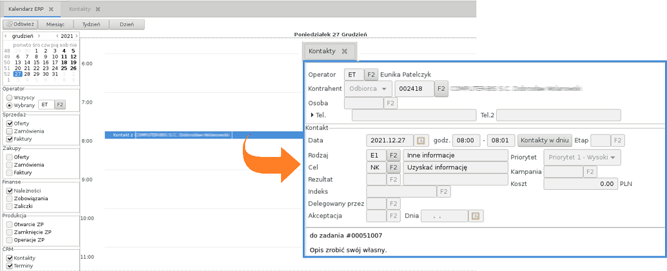This screenshot has width=667, height=271.
Task: Select Wybrany operator radio button
Action: (x=10, y=105)
